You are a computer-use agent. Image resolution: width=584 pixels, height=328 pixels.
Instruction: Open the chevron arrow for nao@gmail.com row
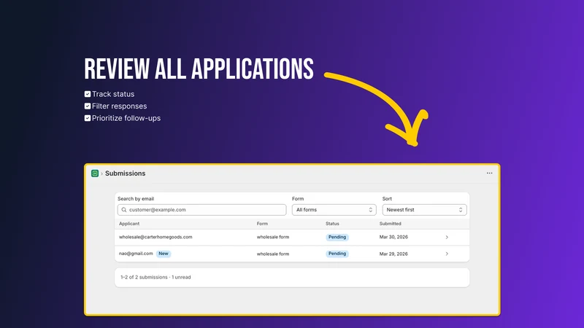447,254
